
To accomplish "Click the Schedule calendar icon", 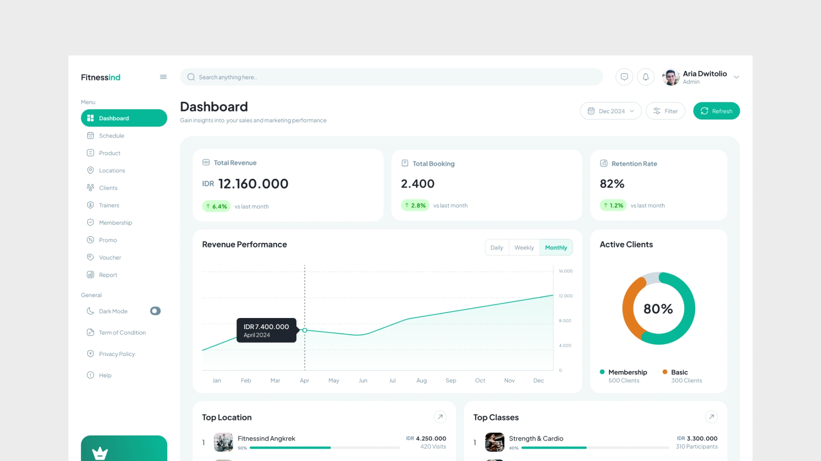I will point(90,135).
